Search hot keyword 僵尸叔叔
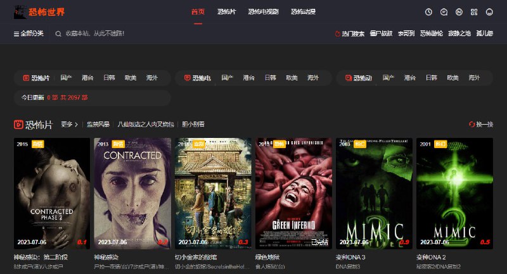This screenshot has height=274, width=507. [x=381, y=34]
